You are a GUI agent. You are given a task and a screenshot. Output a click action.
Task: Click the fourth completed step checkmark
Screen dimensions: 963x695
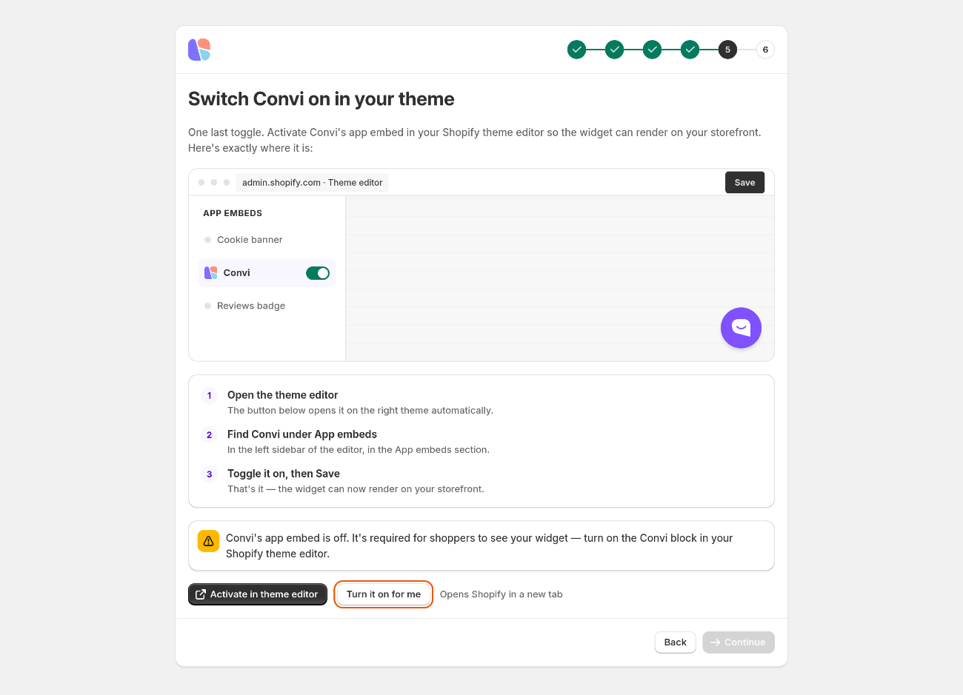[x=690, y=50]
